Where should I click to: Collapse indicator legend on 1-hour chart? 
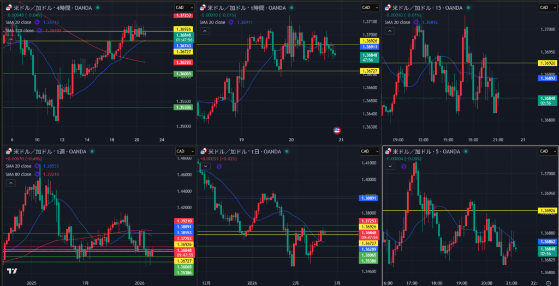(x=205, y=32)
